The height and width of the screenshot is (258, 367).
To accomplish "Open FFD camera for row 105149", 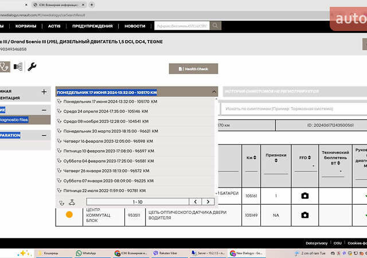I will coord(304,215).
